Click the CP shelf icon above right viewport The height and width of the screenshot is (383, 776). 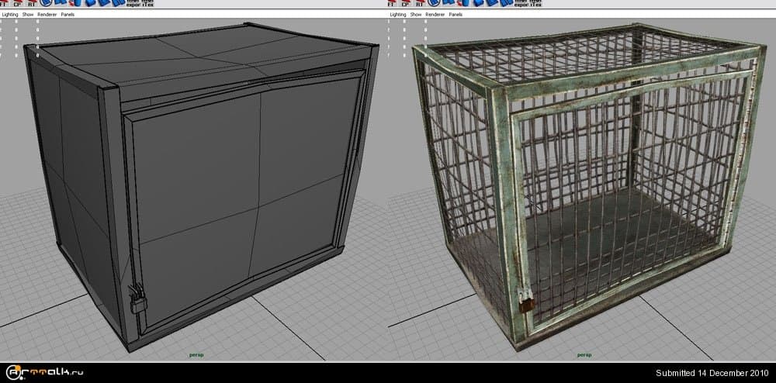pos(405,2)
